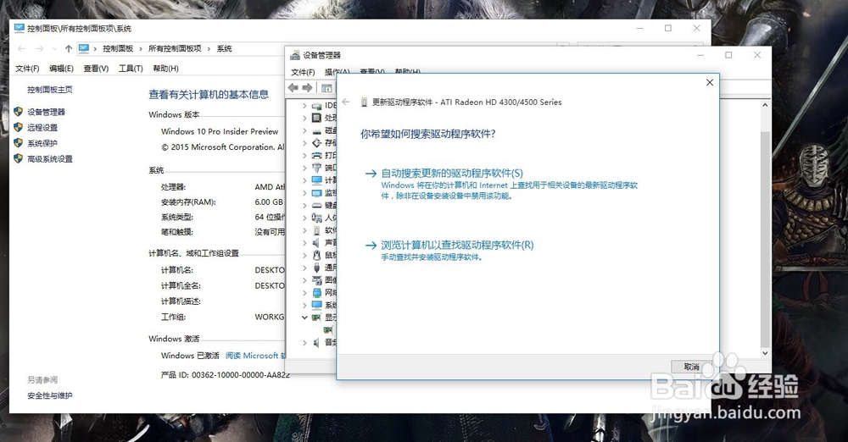The width and height of the screenshot is (848, 442).
Task: Open 系统保护 link in left sidebar
Action: tap(42, 143)
